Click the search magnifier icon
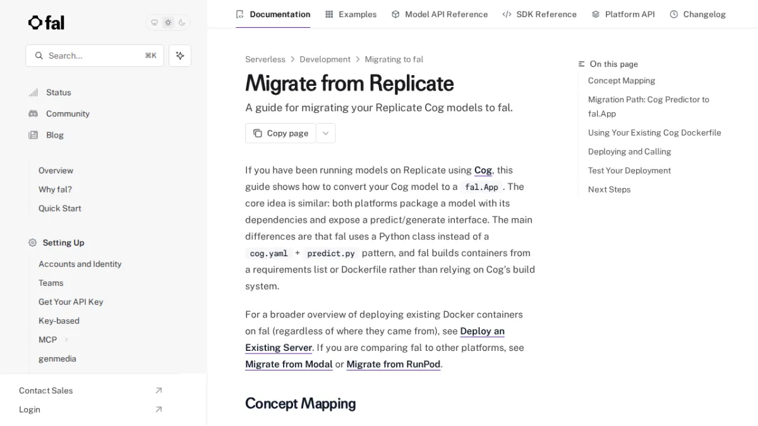The width and height of the screenshot is (758, 426). [39, 56]
